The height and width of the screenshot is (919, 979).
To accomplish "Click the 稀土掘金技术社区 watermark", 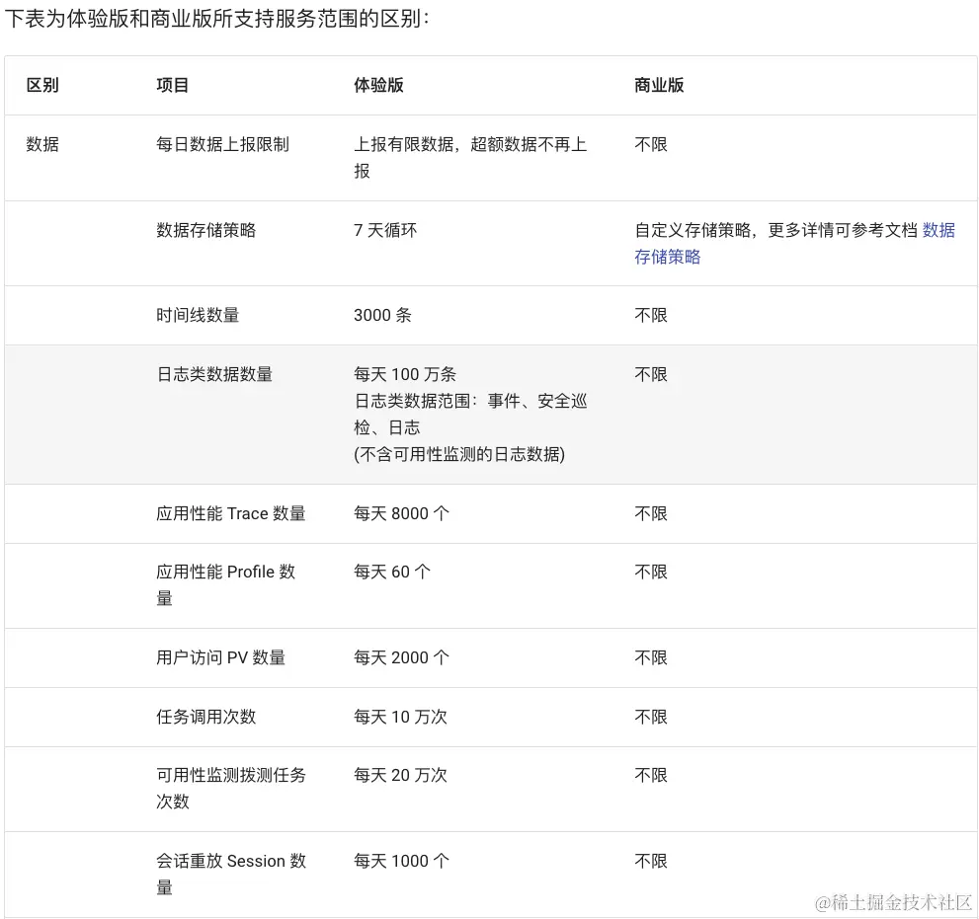I will (893, 902).
